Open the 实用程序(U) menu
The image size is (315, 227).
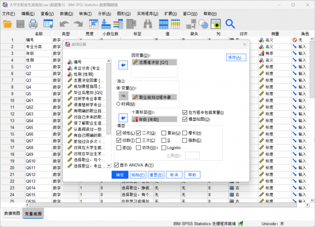click(x=148, y=13)
